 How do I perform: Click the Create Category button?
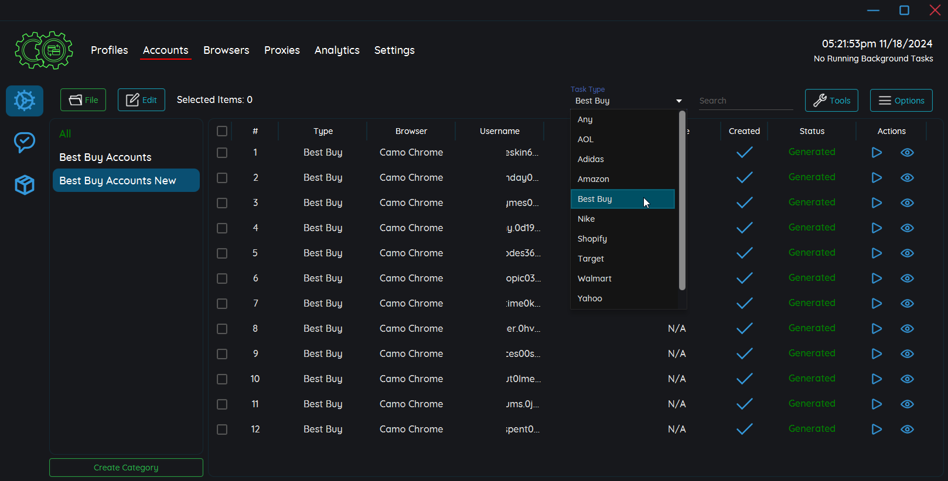pyautogui.click(x=126, y=468)
